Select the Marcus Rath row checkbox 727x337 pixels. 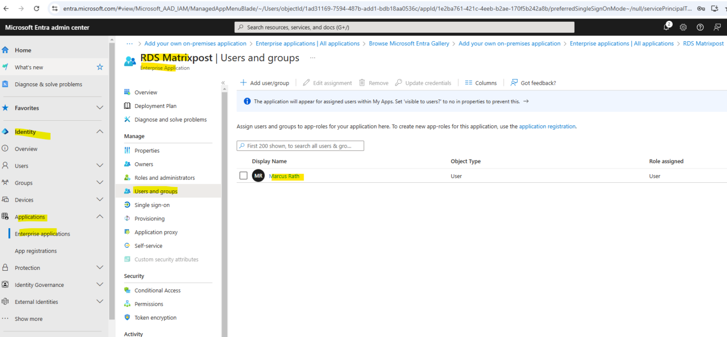click(243, 176)
